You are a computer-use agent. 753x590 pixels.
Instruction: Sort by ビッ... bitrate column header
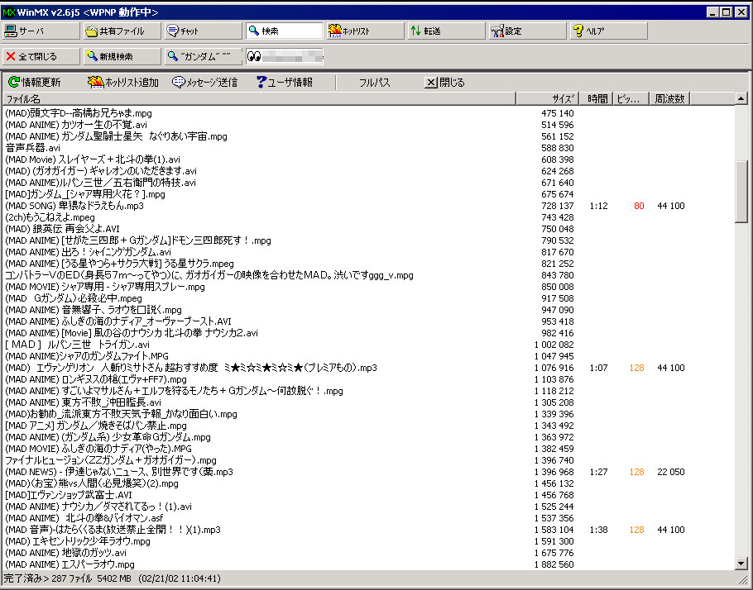pyautogui.click(x=631, y=99)
